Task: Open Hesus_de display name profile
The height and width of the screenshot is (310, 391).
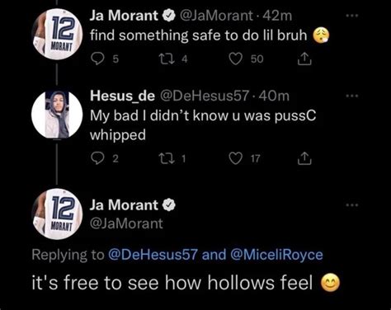Action: (x=122, y=96)
